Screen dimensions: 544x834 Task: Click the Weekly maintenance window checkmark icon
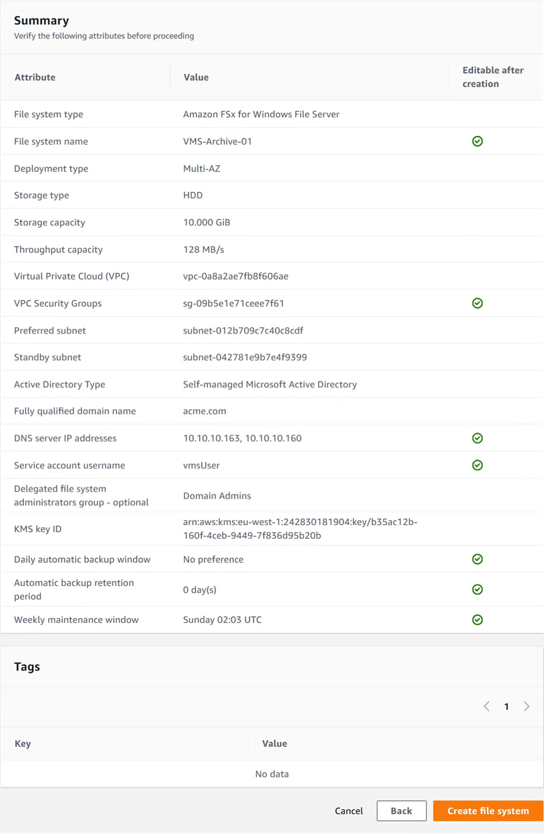coord(477,620)
